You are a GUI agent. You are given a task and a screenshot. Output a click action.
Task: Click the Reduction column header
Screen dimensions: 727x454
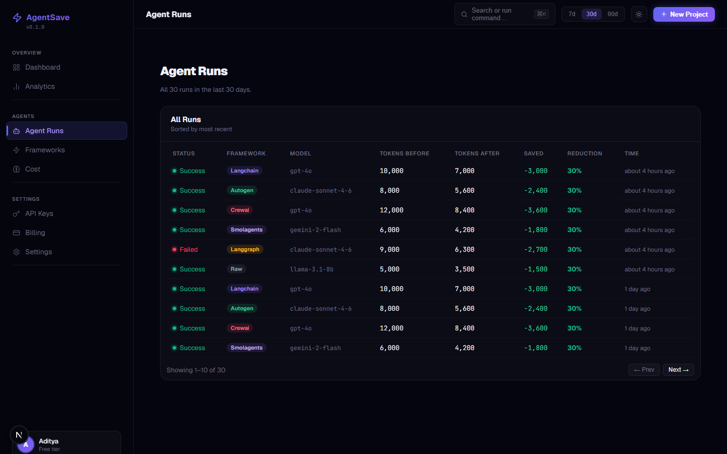[x=585, y=153]
